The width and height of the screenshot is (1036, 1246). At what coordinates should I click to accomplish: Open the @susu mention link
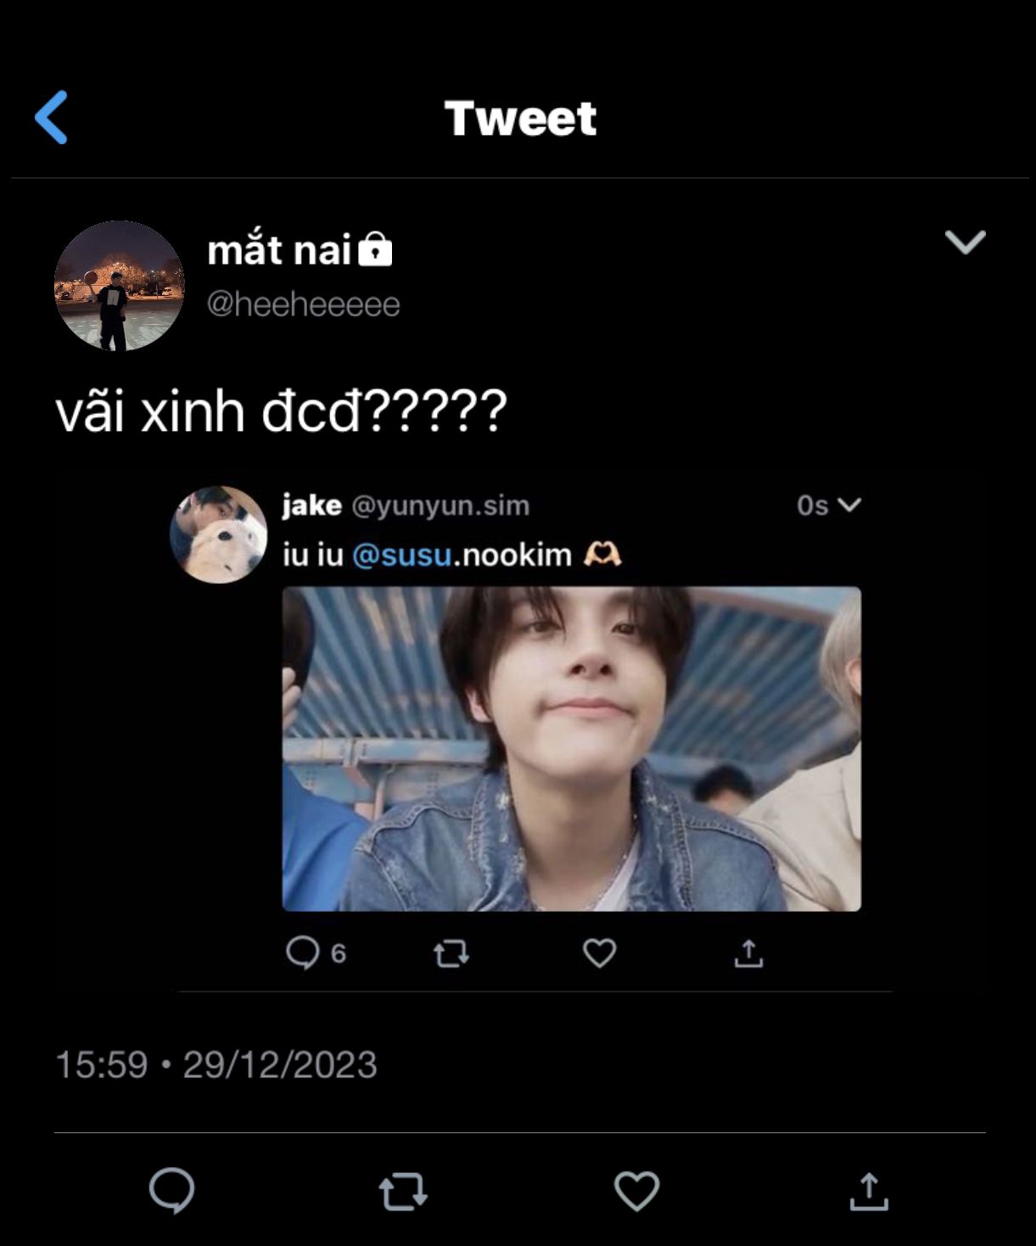401,555
